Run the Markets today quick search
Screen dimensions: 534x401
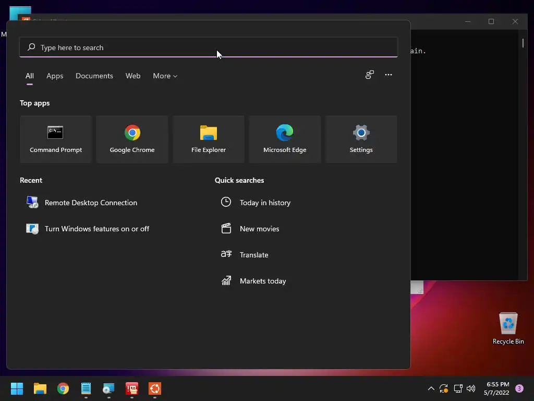coord(253,281)
